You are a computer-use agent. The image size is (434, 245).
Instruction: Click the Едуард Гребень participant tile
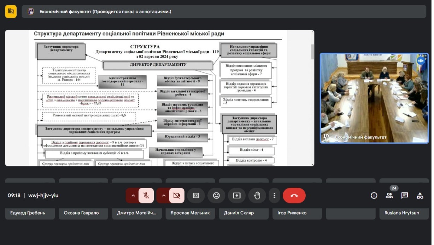30,213
